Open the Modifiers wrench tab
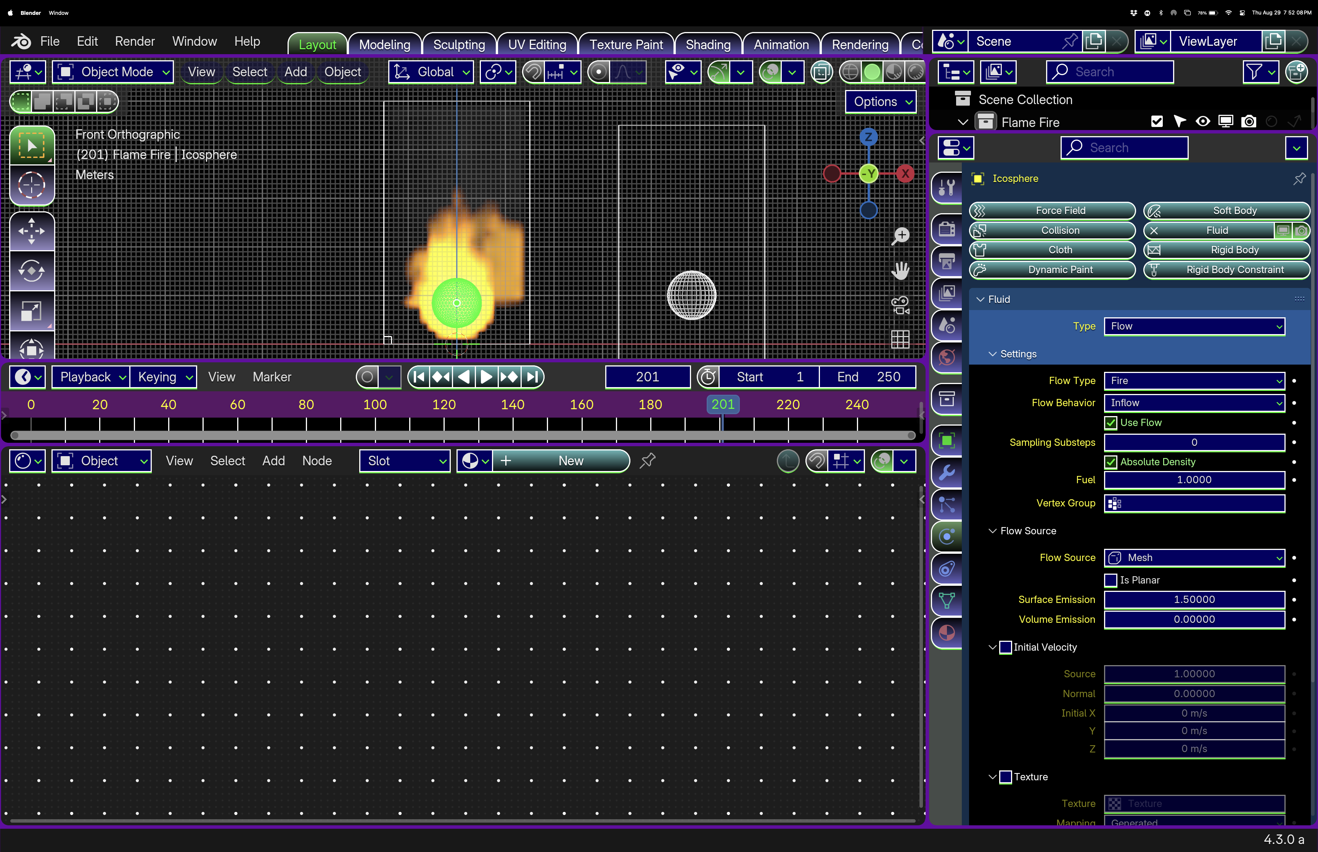Image resolution: width=1318 pixels, height=852 pixels. tap(947, 473)
